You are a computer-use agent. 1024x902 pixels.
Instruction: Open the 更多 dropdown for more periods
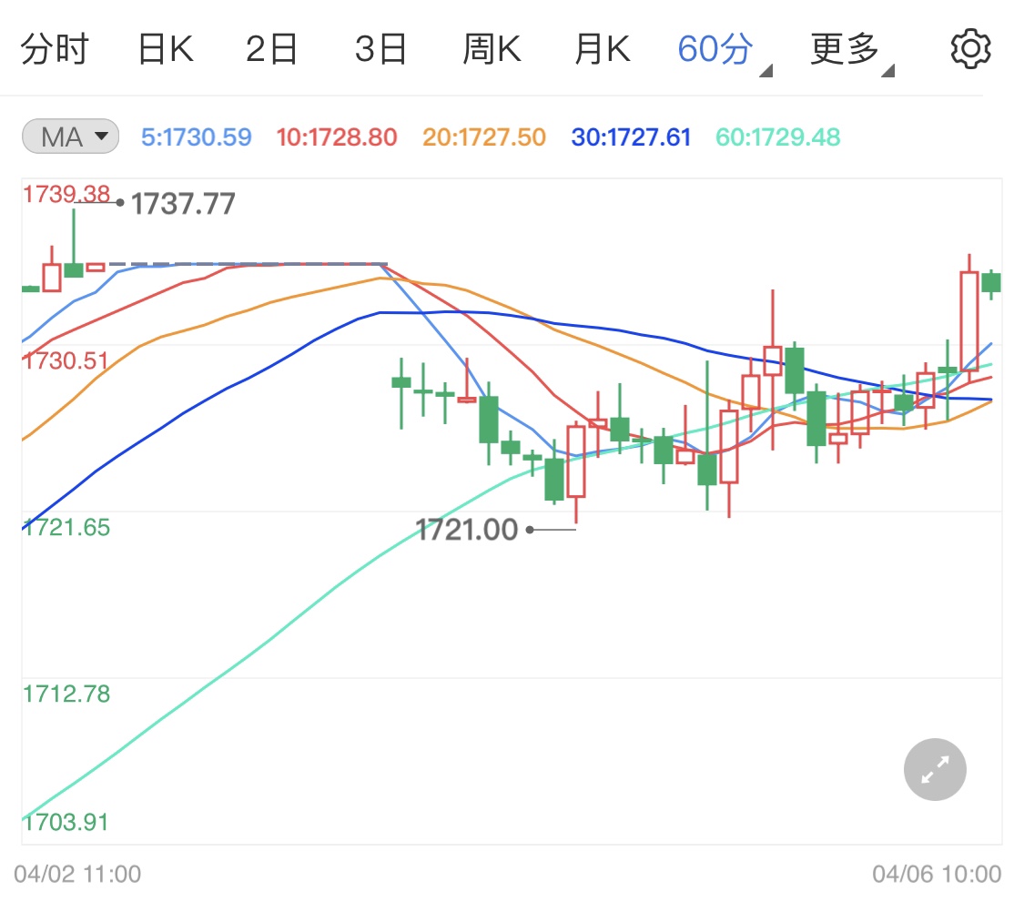[844, 48]
